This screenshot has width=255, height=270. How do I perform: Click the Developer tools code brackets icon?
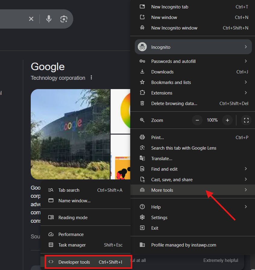pos(51,262)
